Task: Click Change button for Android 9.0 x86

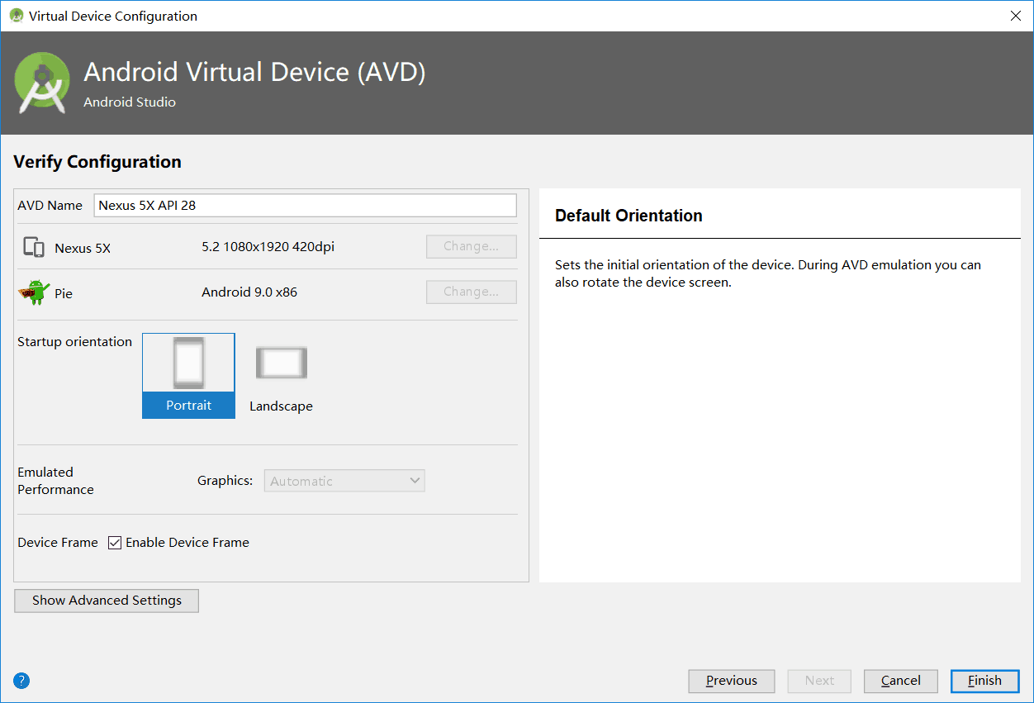Action: click(x=472, y=292)
